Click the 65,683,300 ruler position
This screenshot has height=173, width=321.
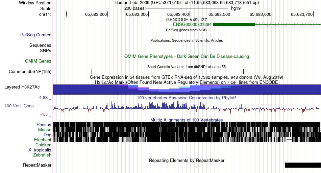tap(137, 14)
